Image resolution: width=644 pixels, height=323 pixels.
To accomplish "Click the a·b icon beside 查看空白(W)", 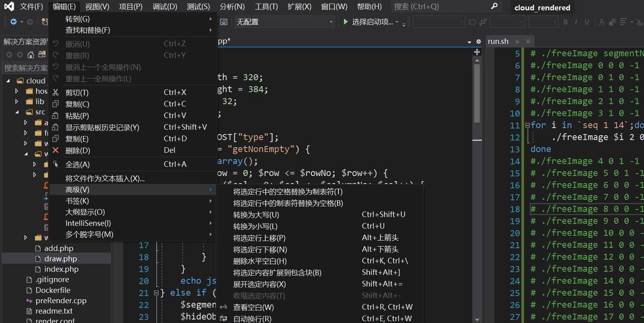I will [x=223, y=307].
